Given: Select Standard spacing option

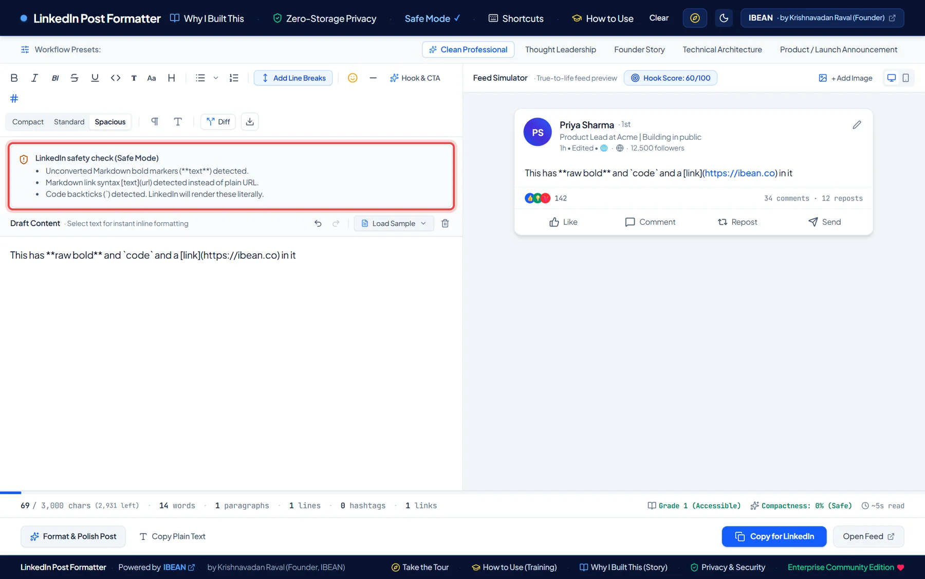Looking at the screenshot, I should pos(69,122).
